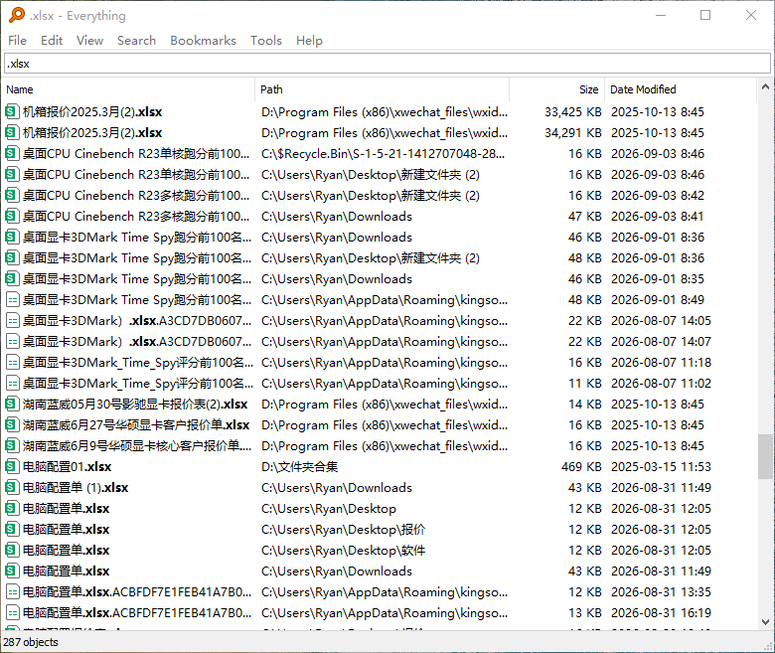Open the Bookmarks menu
The width and height of the screenshot is (775, 653).
(x=203, y=40)
